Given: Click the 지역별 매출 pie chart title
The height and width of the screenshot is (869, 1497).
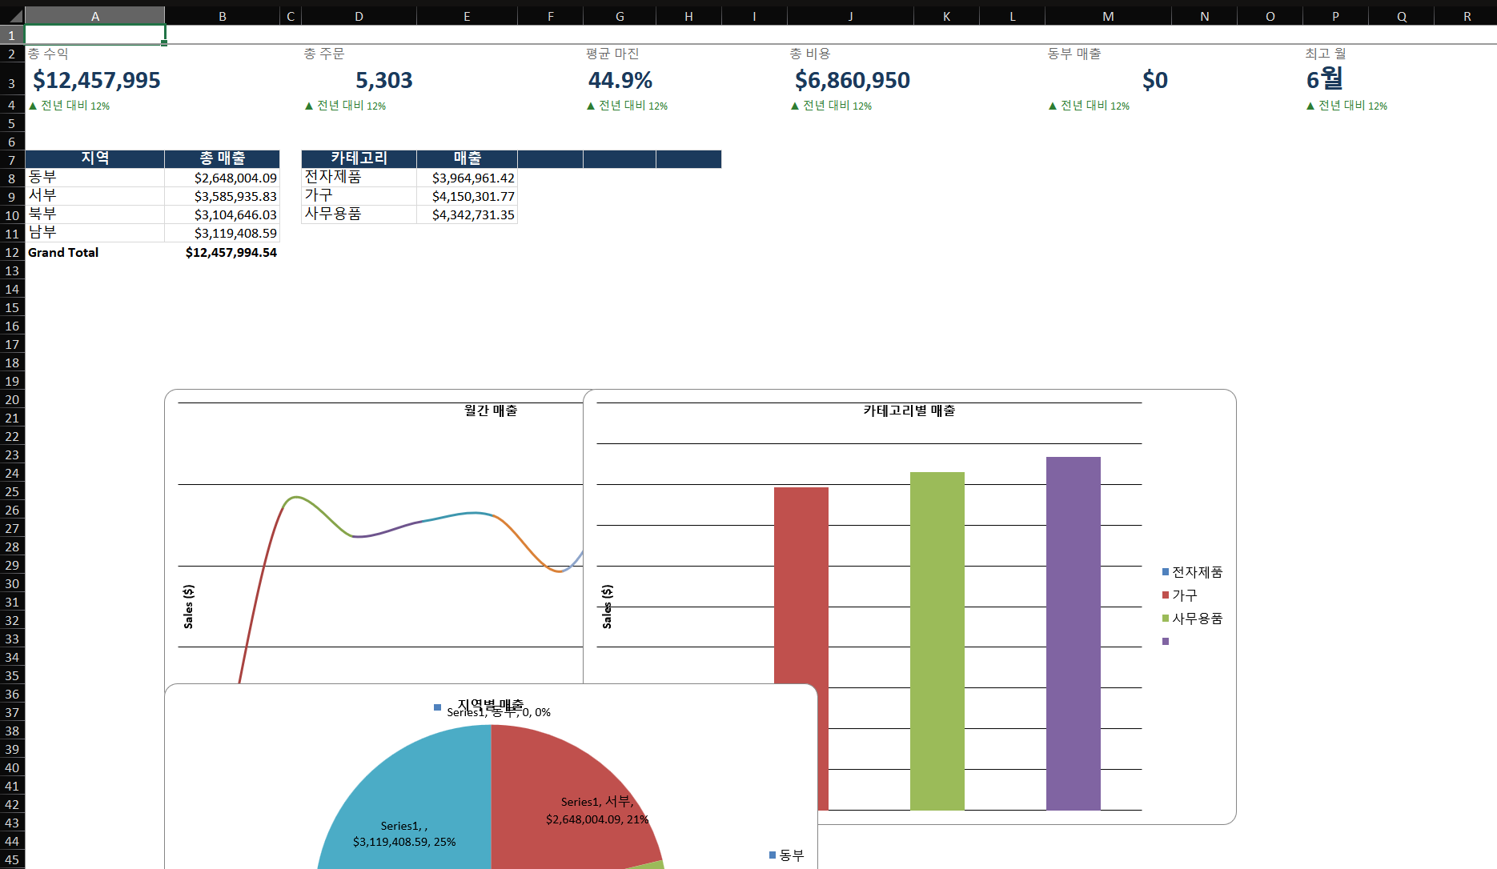Looking at the screenshot, I should [490, 705].
